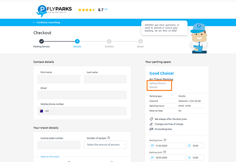236x162 pixels.
Task: Click the completed Parking Service step circle
Action: point(41,41)
